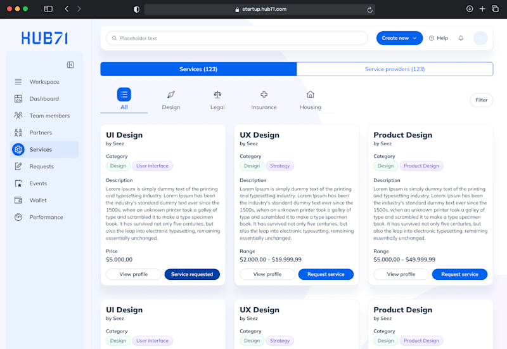Open the user avatar menu
This screenshot has width=507, height=349.
480,38
